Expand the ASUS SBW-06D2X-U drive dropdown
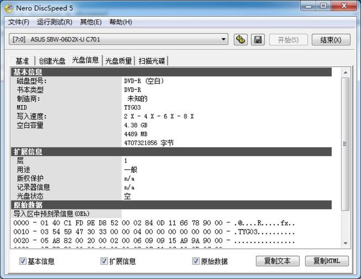The width and height of the screenshot is (361, 279). [x=224, y=39]
